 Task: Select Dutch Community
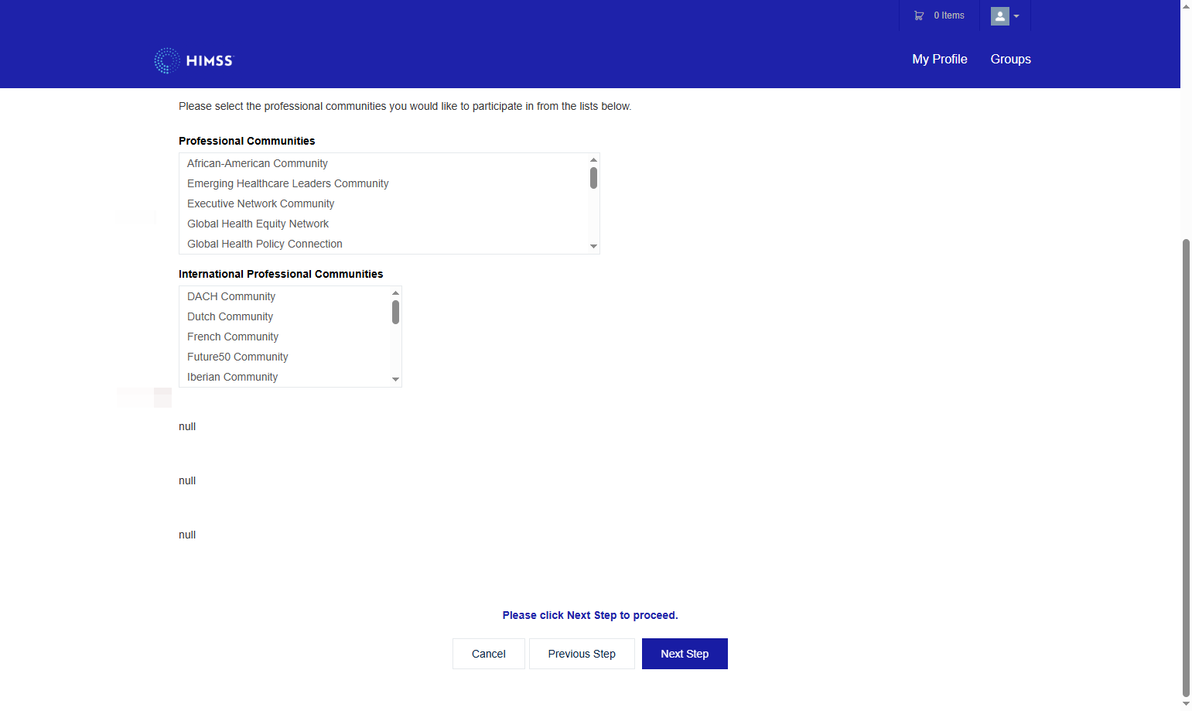(285, 316)
